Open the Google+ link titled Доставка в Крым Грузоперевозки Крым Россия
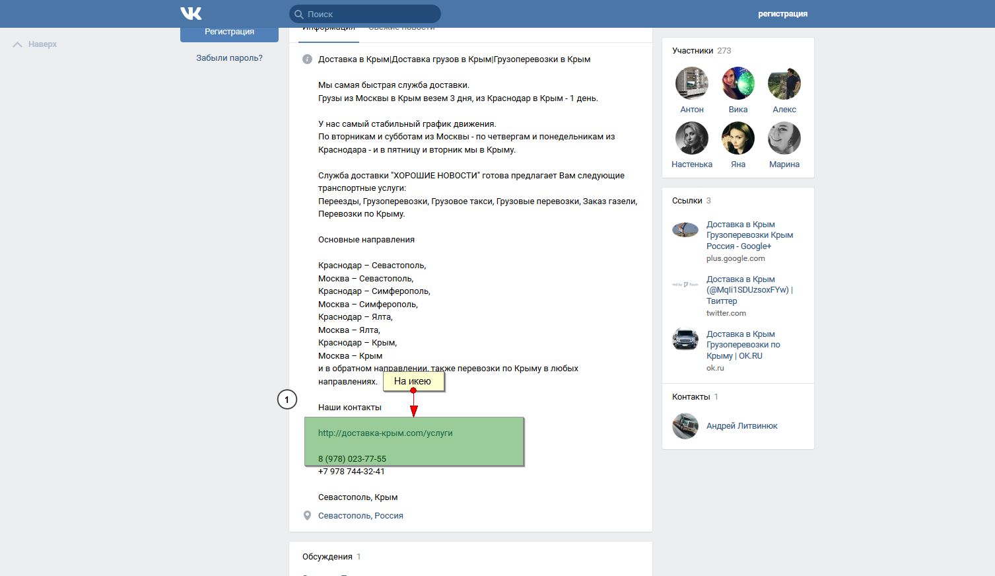 749,235
